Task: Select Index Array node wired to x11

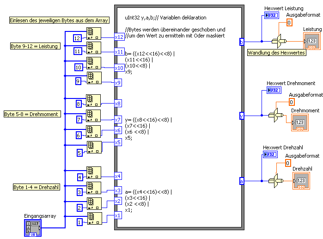Action: click(x=94, y=48)
